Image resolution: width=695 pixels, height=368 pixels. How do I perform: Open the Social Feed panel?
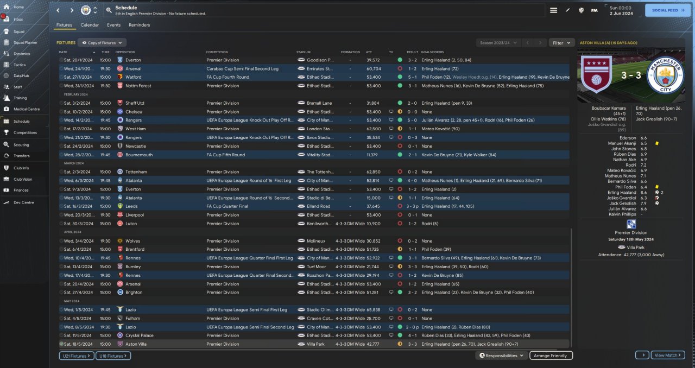pyautogui.click(x=668, y=10)
